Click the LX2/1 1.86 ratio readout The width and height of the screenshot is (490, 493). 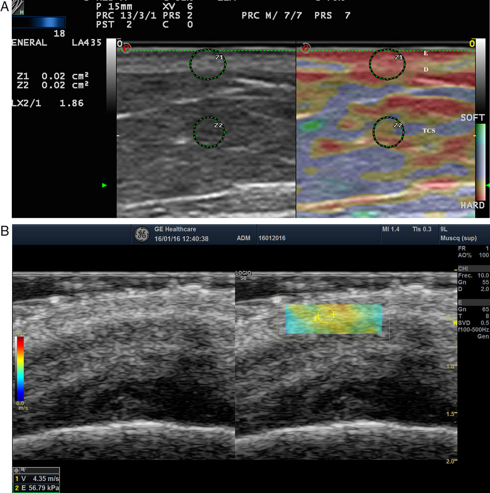pos(48,103)
